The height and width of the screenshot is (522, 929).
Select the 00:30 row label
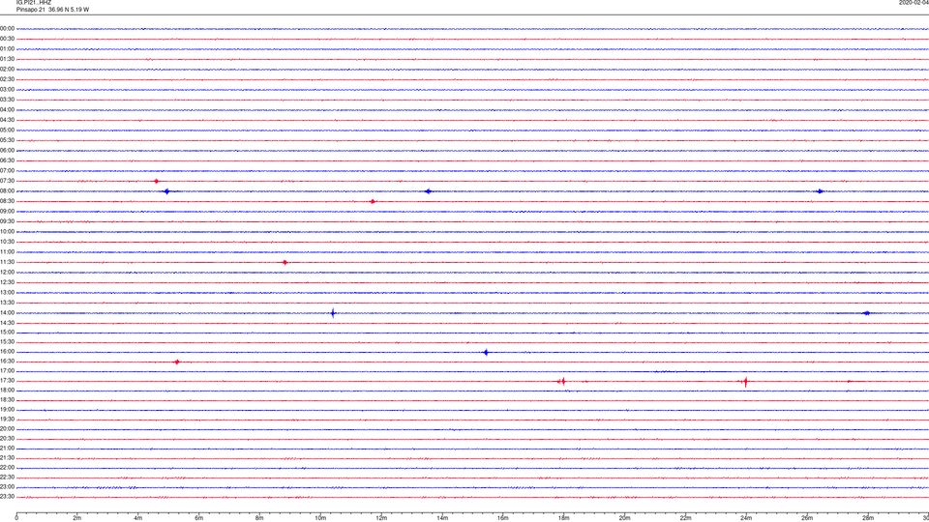7,39
